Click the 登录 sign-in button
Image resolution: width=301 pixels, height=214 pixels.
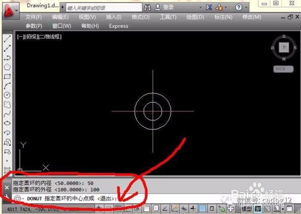(164, 7)
